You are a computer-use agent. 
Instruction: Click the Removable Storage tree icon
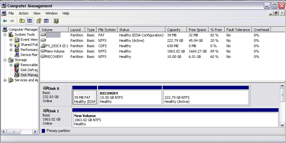(17, 65)
